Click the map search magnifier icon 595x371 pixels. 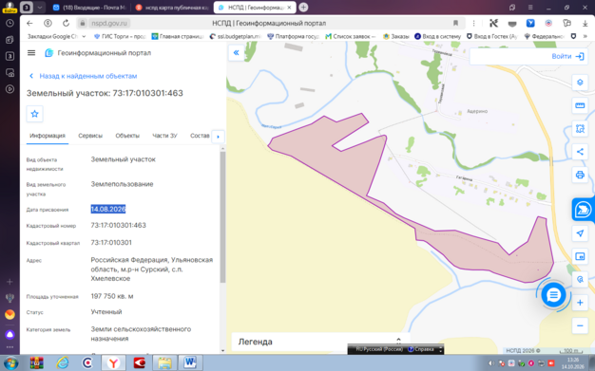(x=580, y=280)
